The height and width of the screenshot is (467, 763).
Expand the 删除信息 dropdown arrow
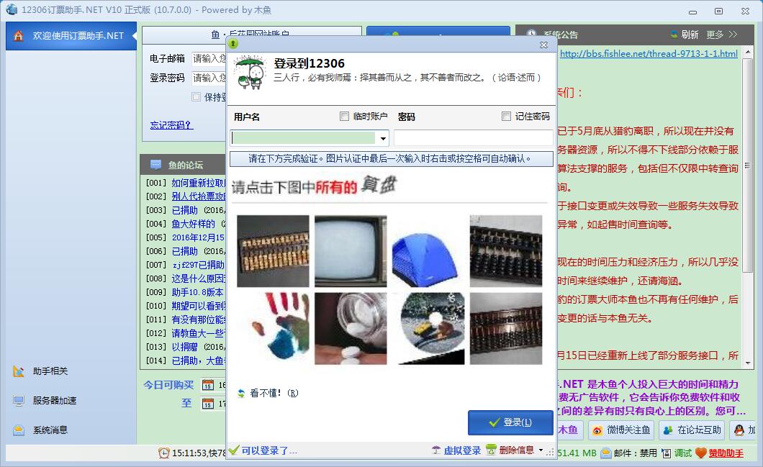541,450
